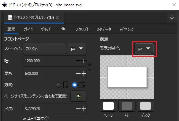Open the ページ color swatch
This screenshot has height=121, width=179.
(108, 106)
